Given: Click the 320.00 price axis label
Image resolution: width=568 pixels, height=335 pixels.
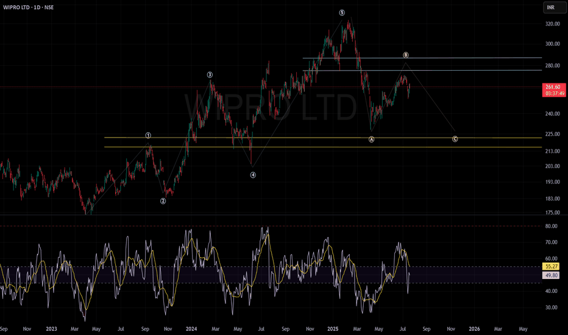Looking at the screenshot, I should [x=552, y=24].
